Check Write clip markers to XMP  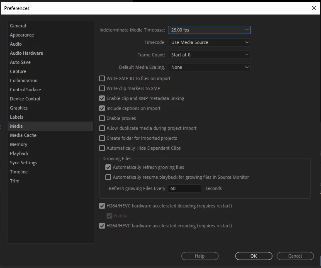click(102, 88)
